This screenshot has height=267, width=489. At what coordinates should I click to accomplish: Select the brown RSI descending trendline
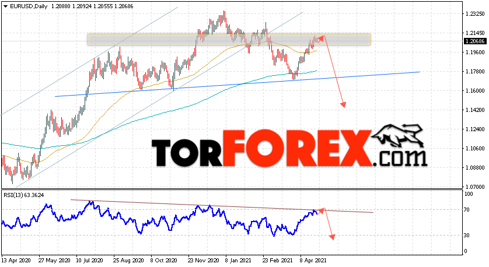pos(221,206)
